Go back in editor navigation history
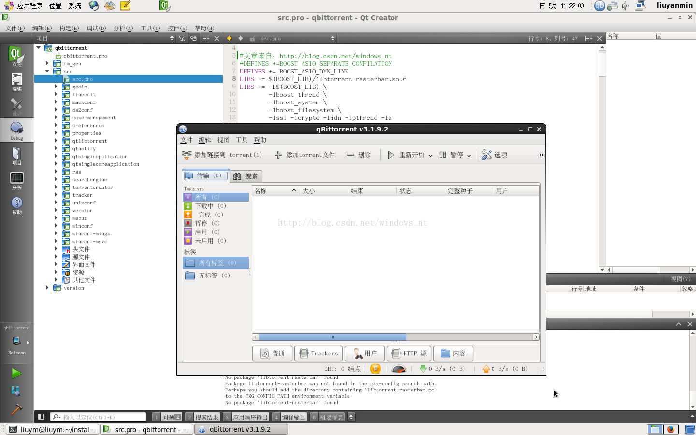The height and width of the screenshot is (435, 696). coord(229,38)
